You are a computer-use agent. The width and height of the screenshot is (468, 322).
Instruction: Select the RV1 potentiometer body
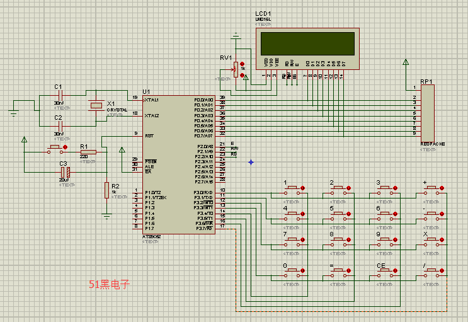click(236, 69)
